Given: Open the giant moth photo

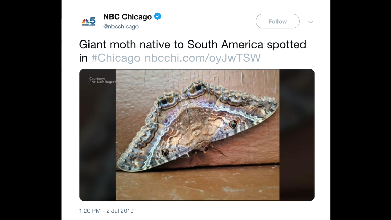Looking at the screenshot, I should pos(196,135).
